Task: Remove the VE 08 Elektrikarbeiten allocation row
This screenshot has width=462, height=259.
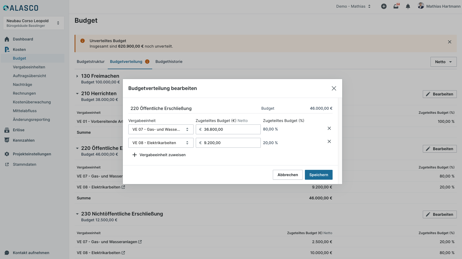Action: tap(329, 142)
